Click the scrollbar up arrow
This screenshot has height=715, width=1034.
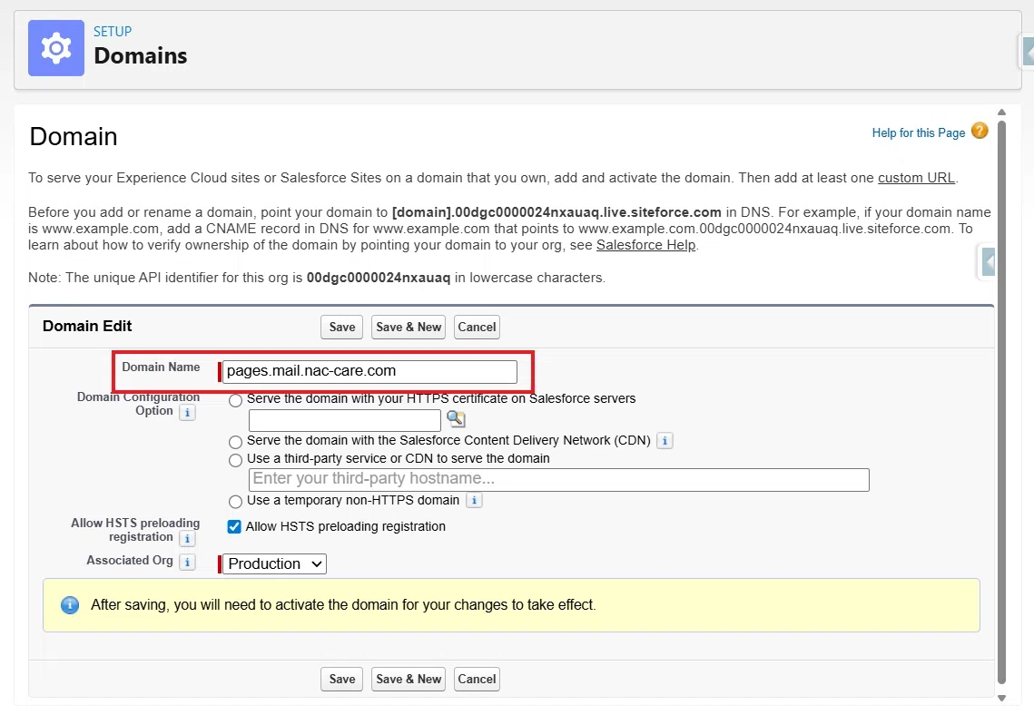point(1001,113)
